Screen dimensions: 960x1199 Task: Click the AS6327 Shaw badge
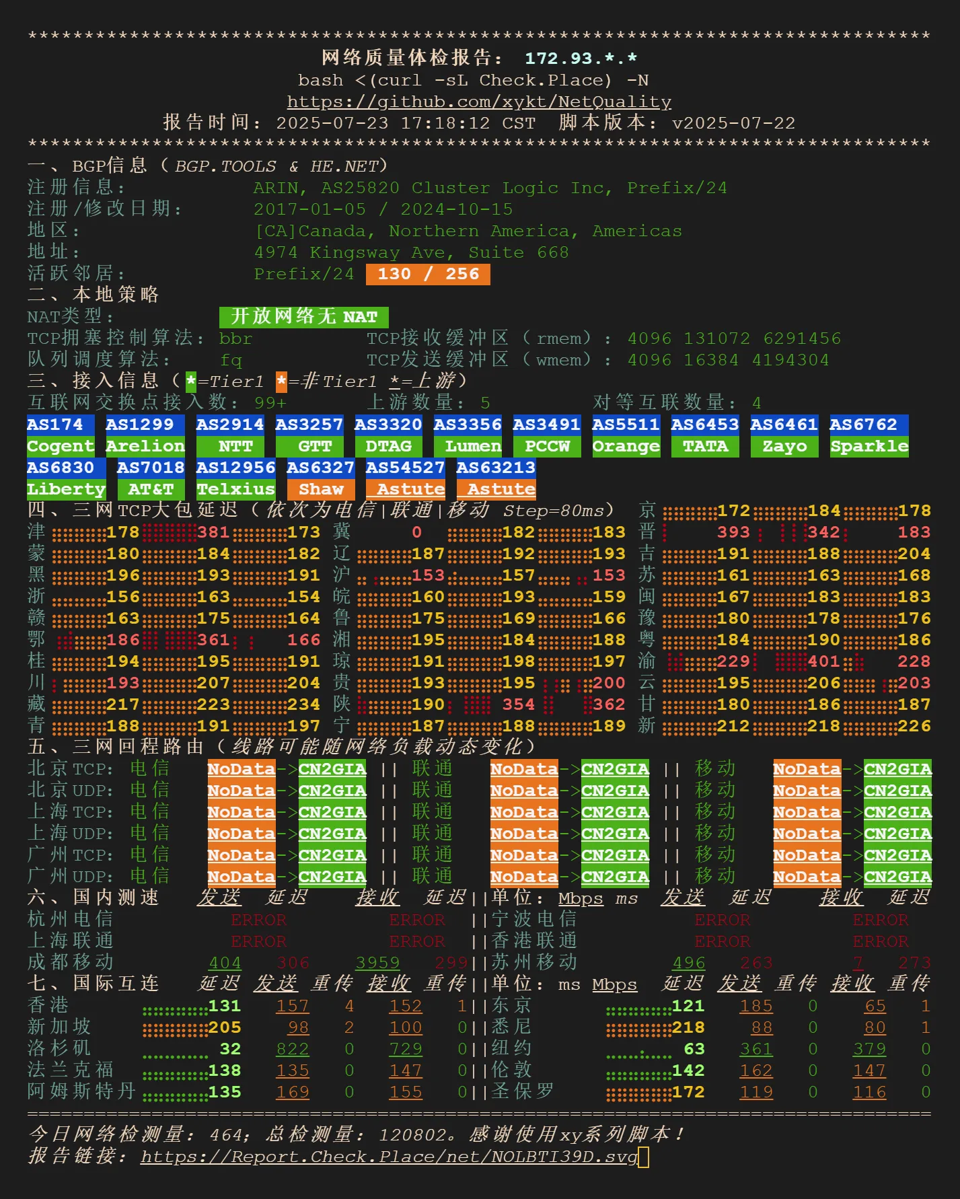[x=320, y=478]
